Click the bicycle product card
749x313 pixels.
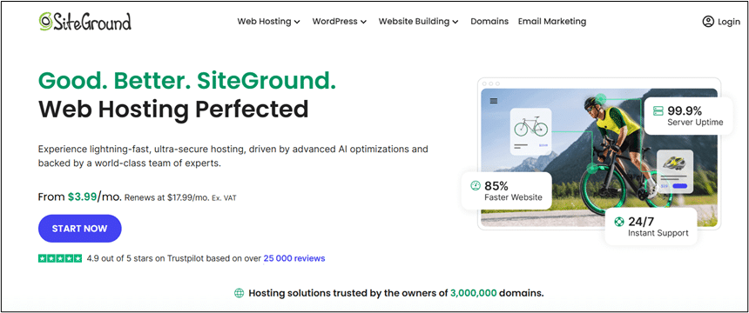click(530, 130)
